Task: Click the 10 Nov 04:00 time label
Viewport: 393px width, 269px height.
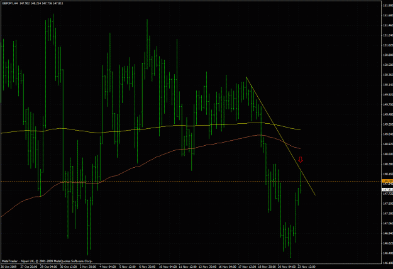Action: pos(169,266)
